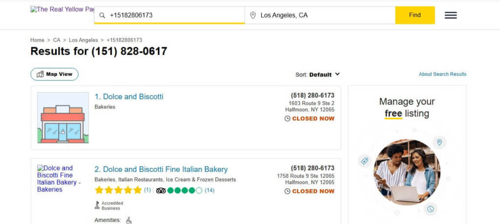The width and height of the screenshot is (500, 224).
Task: Click the wheelchair accessible amenity icon
Action: point(129,220)
